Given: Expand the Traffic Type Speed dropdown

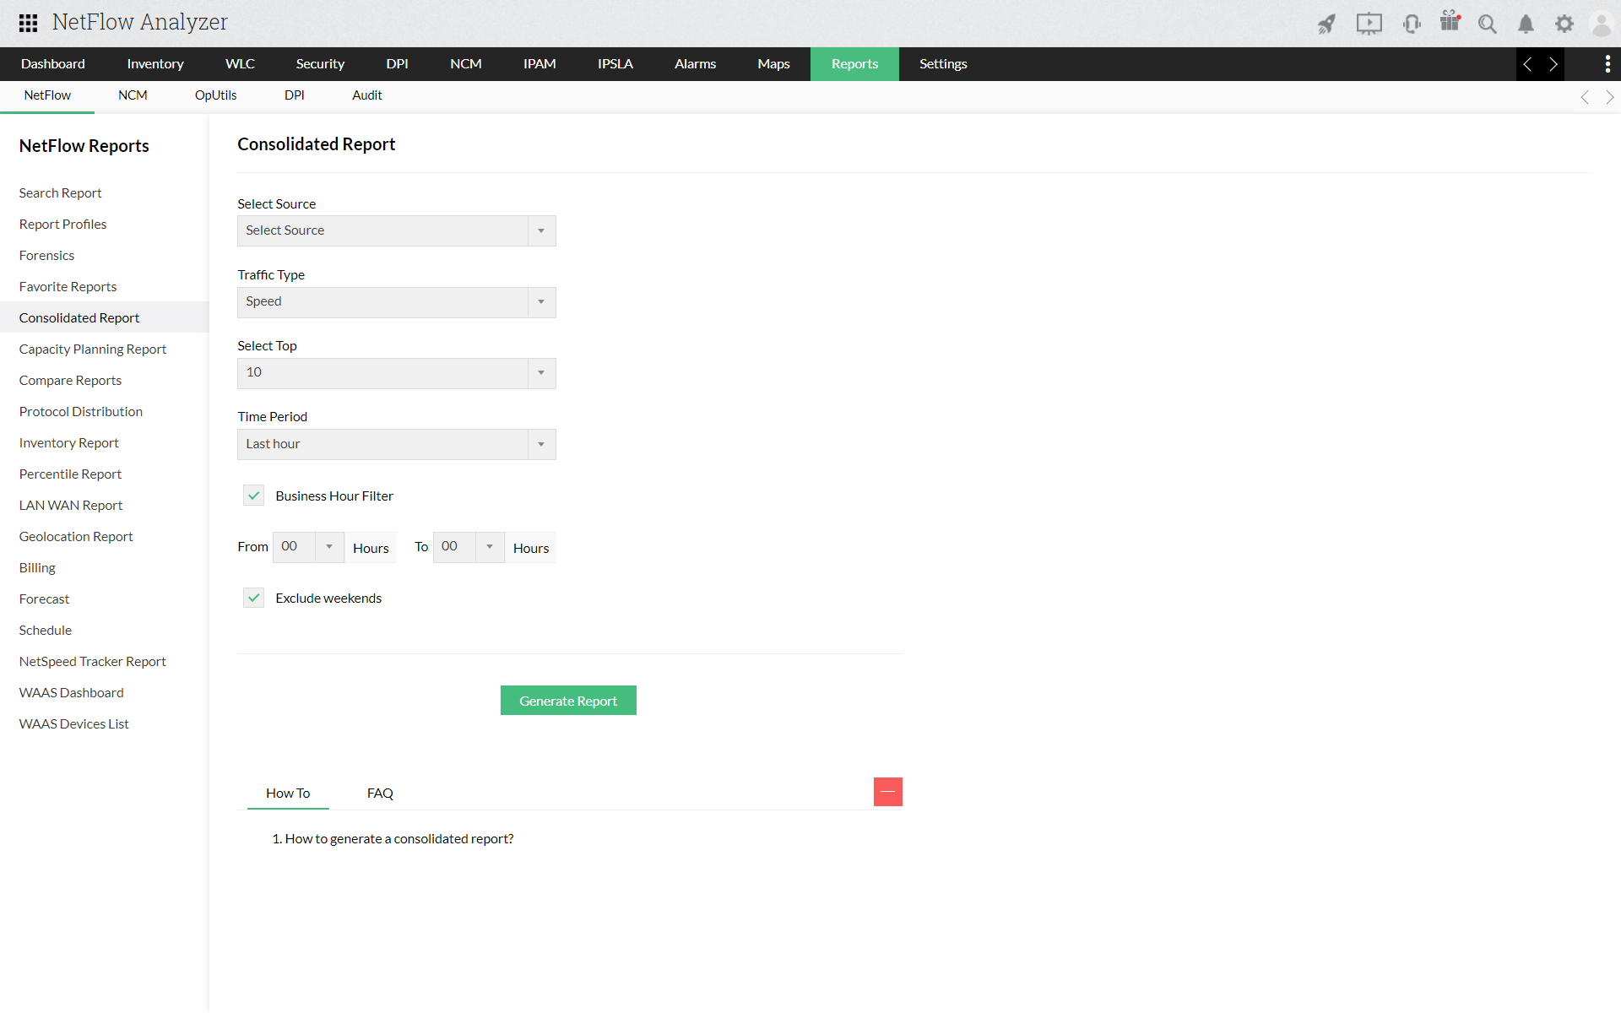Looking at the screenshot, I should (x=540, y=301).
